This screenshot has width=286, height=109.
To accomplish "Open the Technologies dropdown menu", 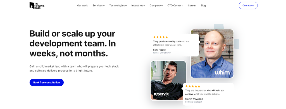I will click(118, 6).
